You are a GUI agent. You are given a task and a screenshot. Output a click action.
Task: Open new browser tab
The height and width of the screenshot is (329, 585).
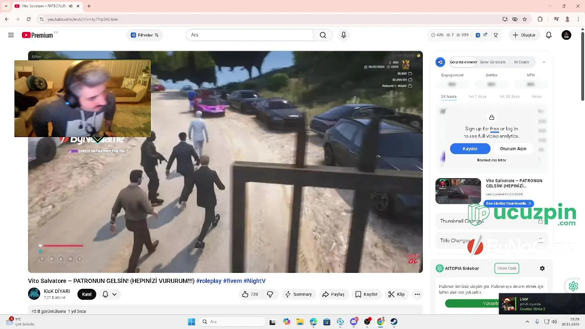[x=89, y=6]
